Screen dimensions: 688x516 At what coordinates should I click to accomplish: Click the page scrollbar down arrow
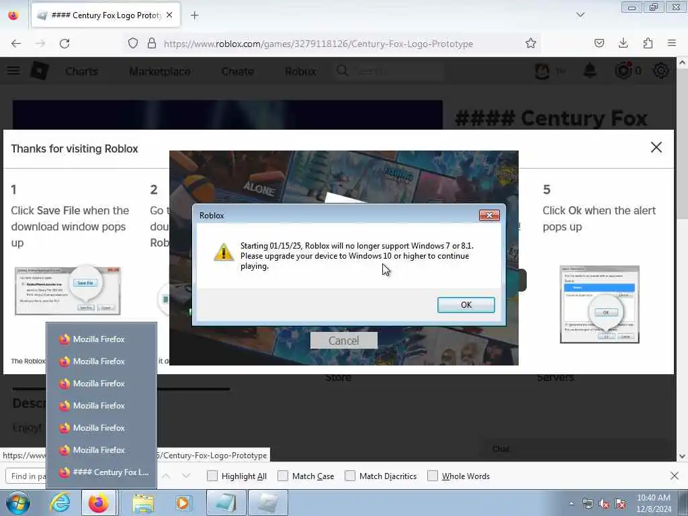(x=682, y=456)
